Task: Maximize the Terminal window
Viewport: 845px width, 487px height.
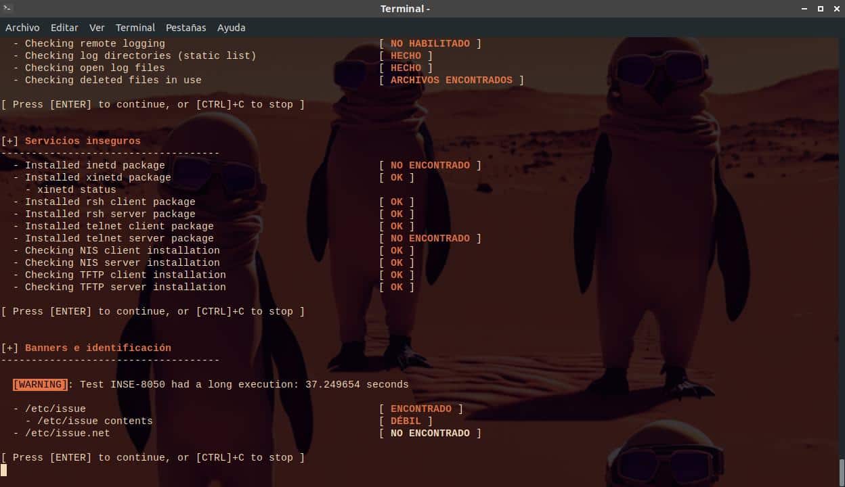Action: tap(820, 9)
